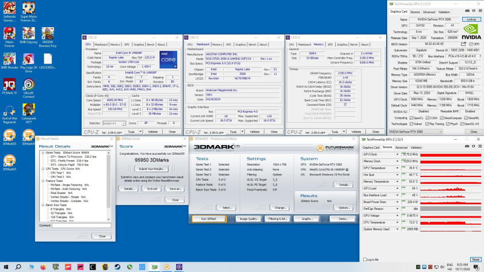The width and height of the screenshot is (484, 272).
Task: Click refresh icon in GPU-Z Graphics Card window
Action: point(474,11)
